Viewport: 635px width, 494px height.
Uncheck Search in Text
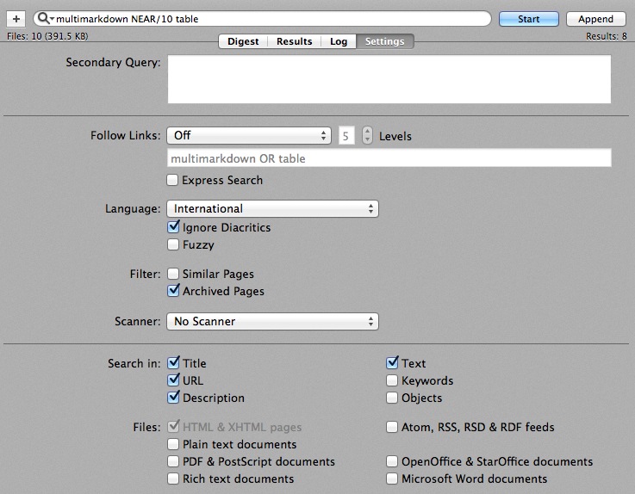(392, 363)
